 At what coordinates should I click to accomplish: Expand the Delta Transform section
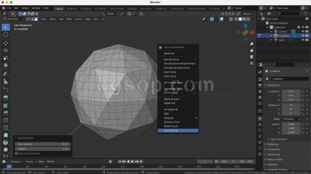(x=278, y=139)
